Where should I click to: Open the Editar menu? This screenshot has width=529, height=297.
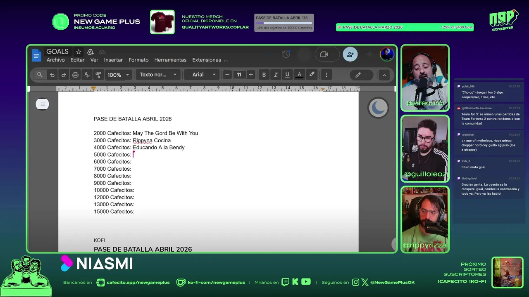point(77,60)
